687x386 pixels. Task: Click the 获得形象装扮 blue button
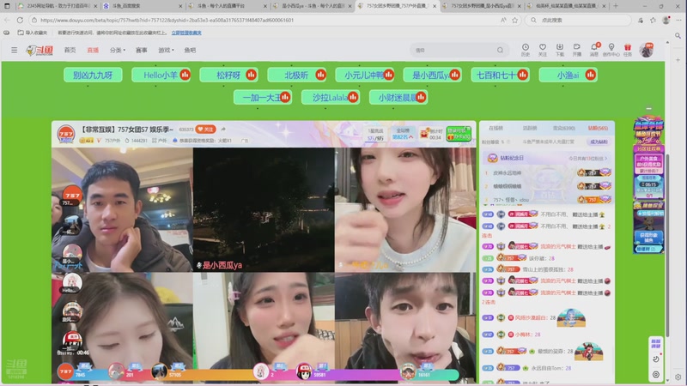coord(648,238)
